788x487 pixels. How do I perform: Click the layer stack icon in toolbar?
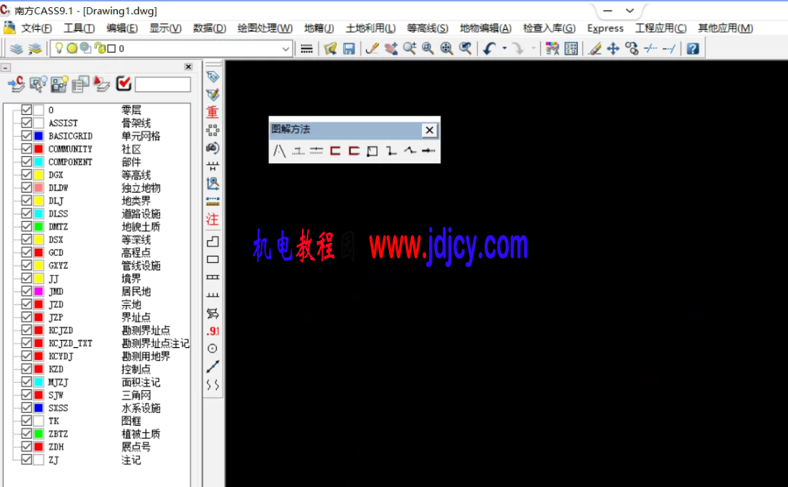point(16,48)
